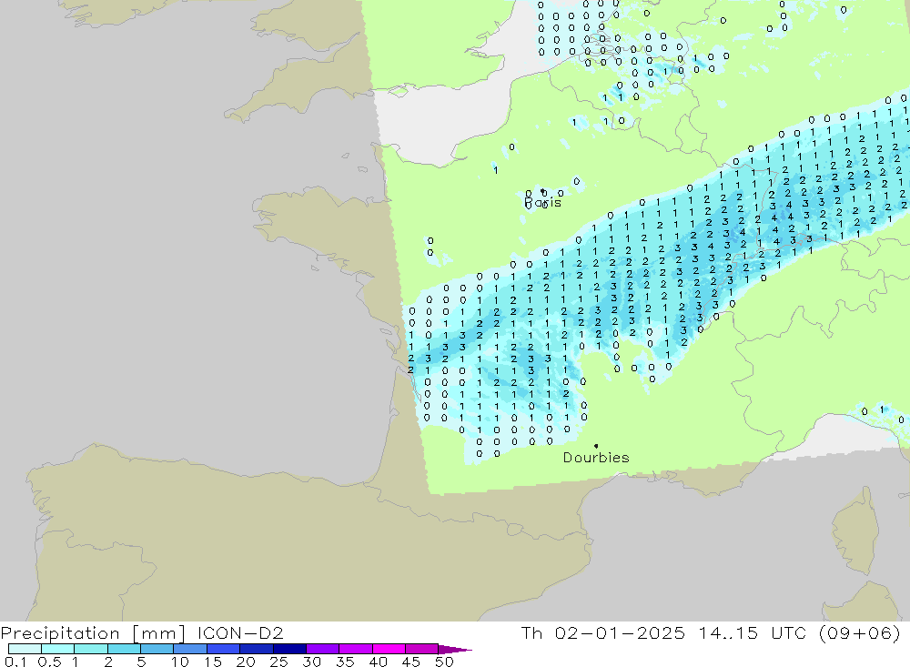This screenshot has height=667, width=910.
Task: Click the date 'Th 02-01-2025'
Action: [x=602, y=632]
